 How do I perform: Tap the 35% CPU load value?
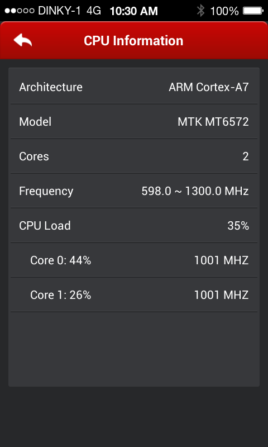point(238,226)
